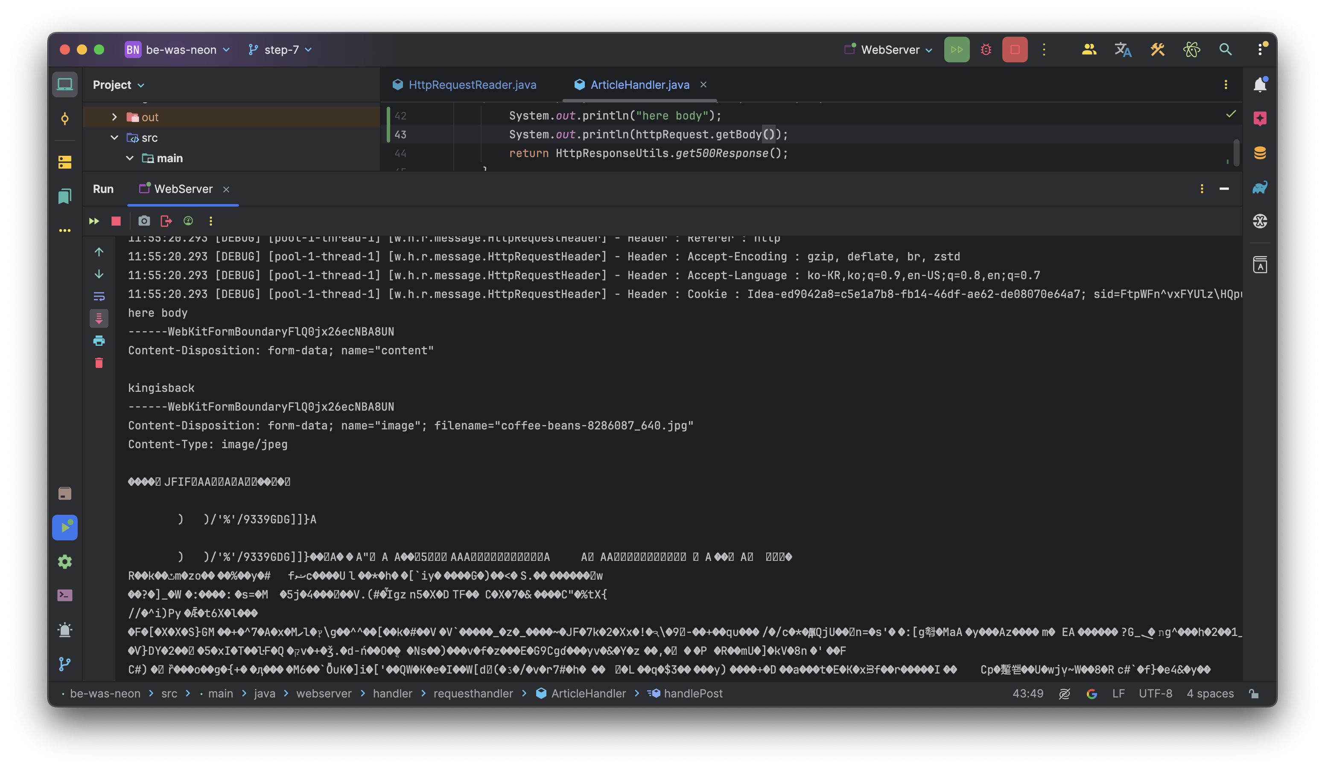Click the UTF-8 encoding in status bar

(x=1155, y=693)
